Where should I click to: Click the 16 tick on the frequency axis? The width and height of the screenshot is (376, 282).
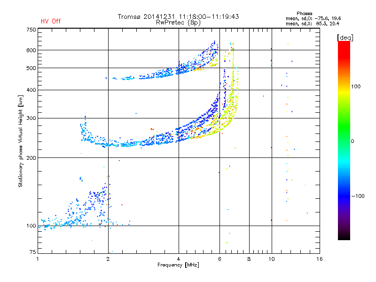point(320,259)
